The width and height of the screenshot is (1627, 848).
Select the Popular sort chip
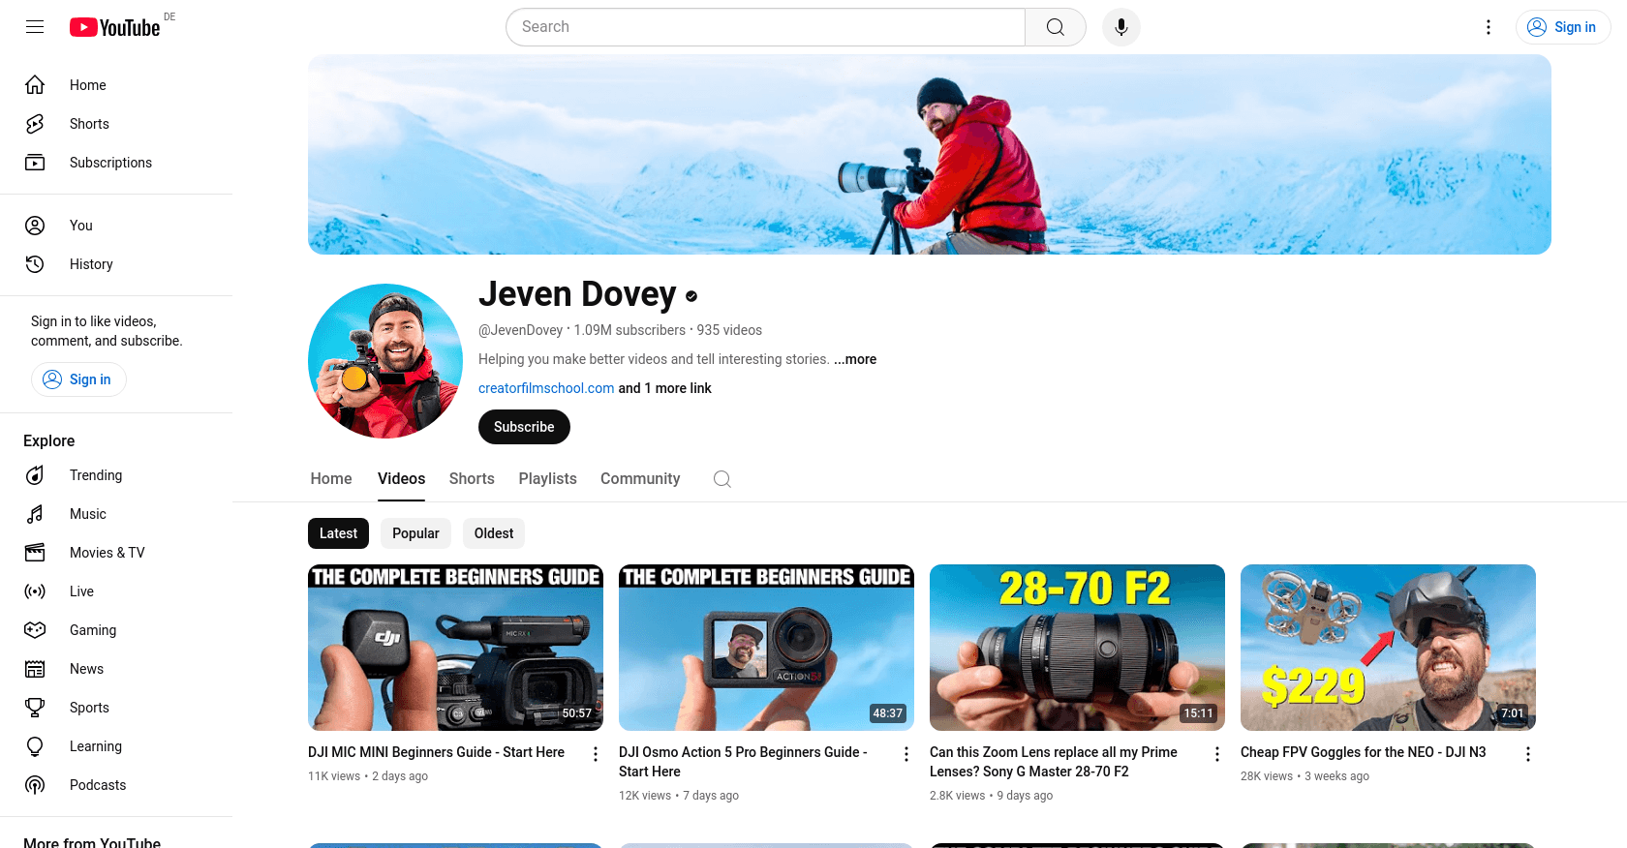415,533
